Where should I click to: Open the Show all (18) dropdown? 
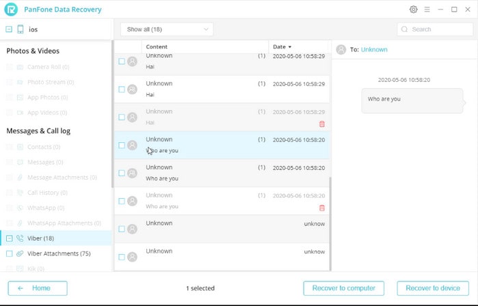(x=167, y=29)
